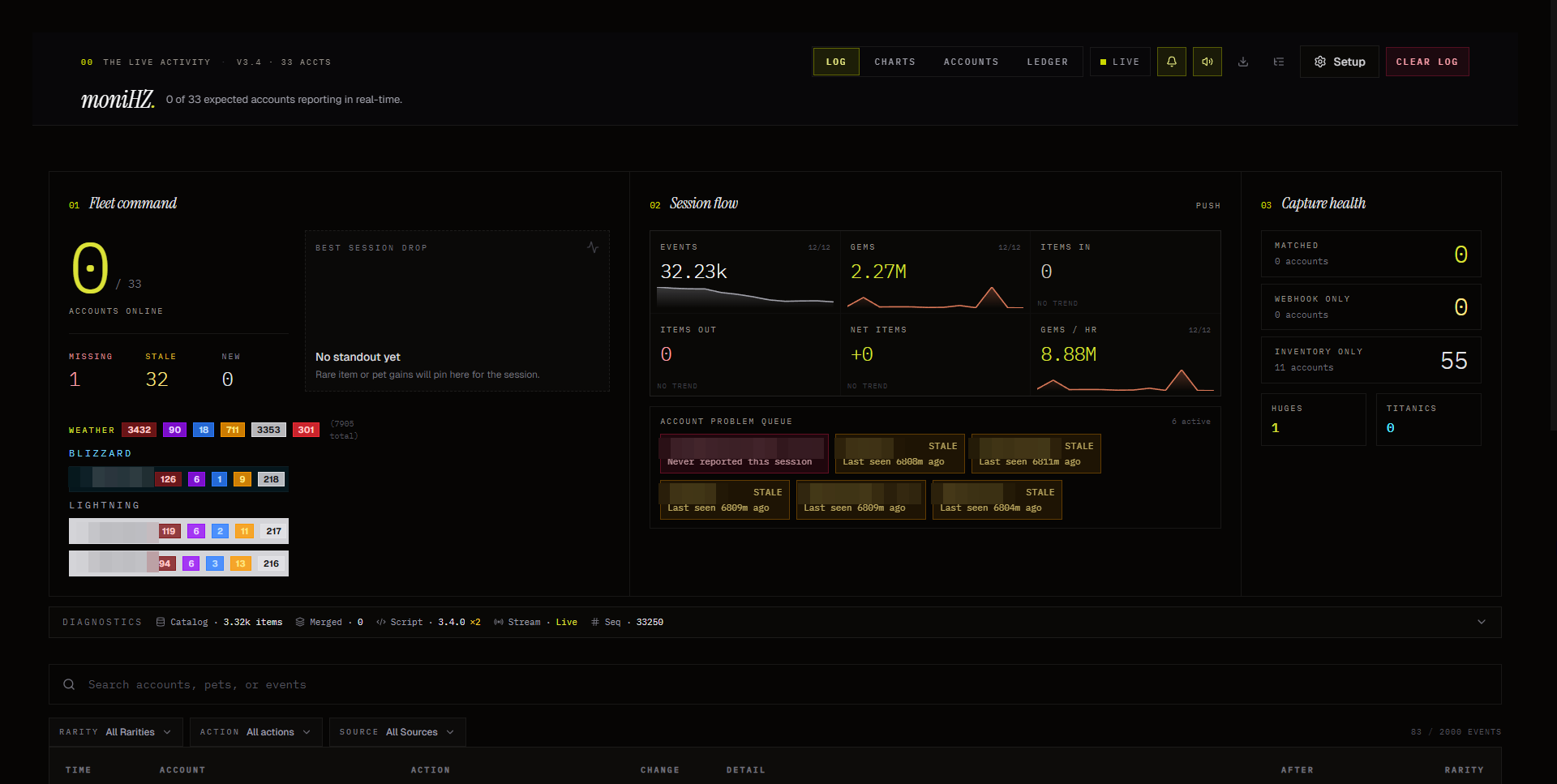Viewport: 1557px width, 784px height.
Task: Click the Missing count 1
Action: coord(75,379)
